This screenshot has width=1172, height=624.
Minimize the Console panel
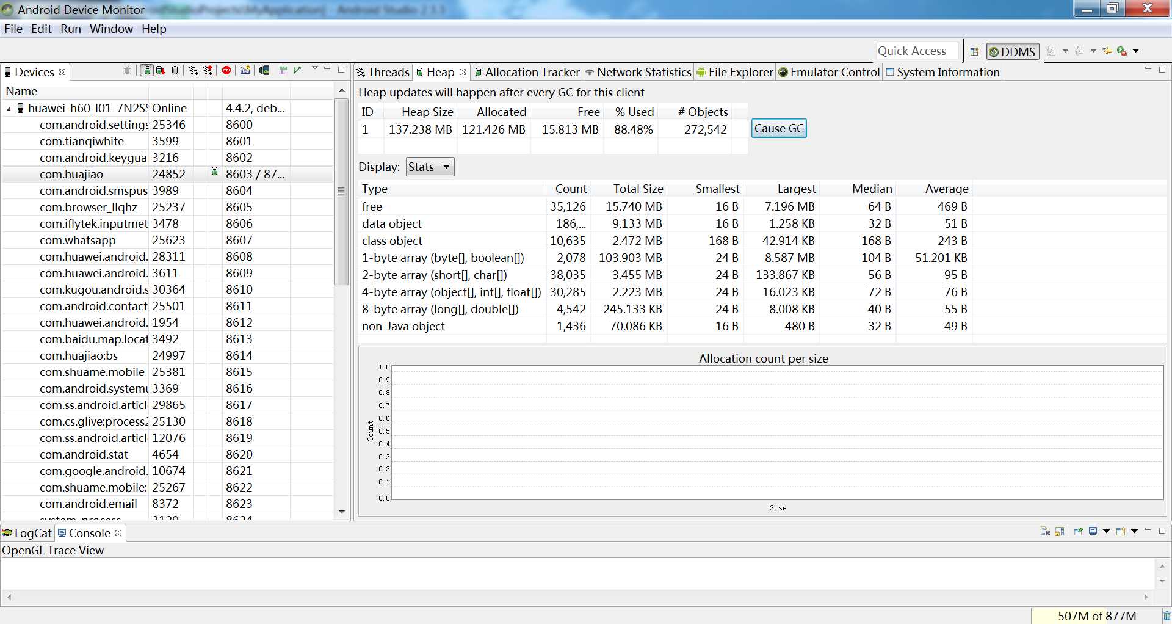[x=1148, y=529]
